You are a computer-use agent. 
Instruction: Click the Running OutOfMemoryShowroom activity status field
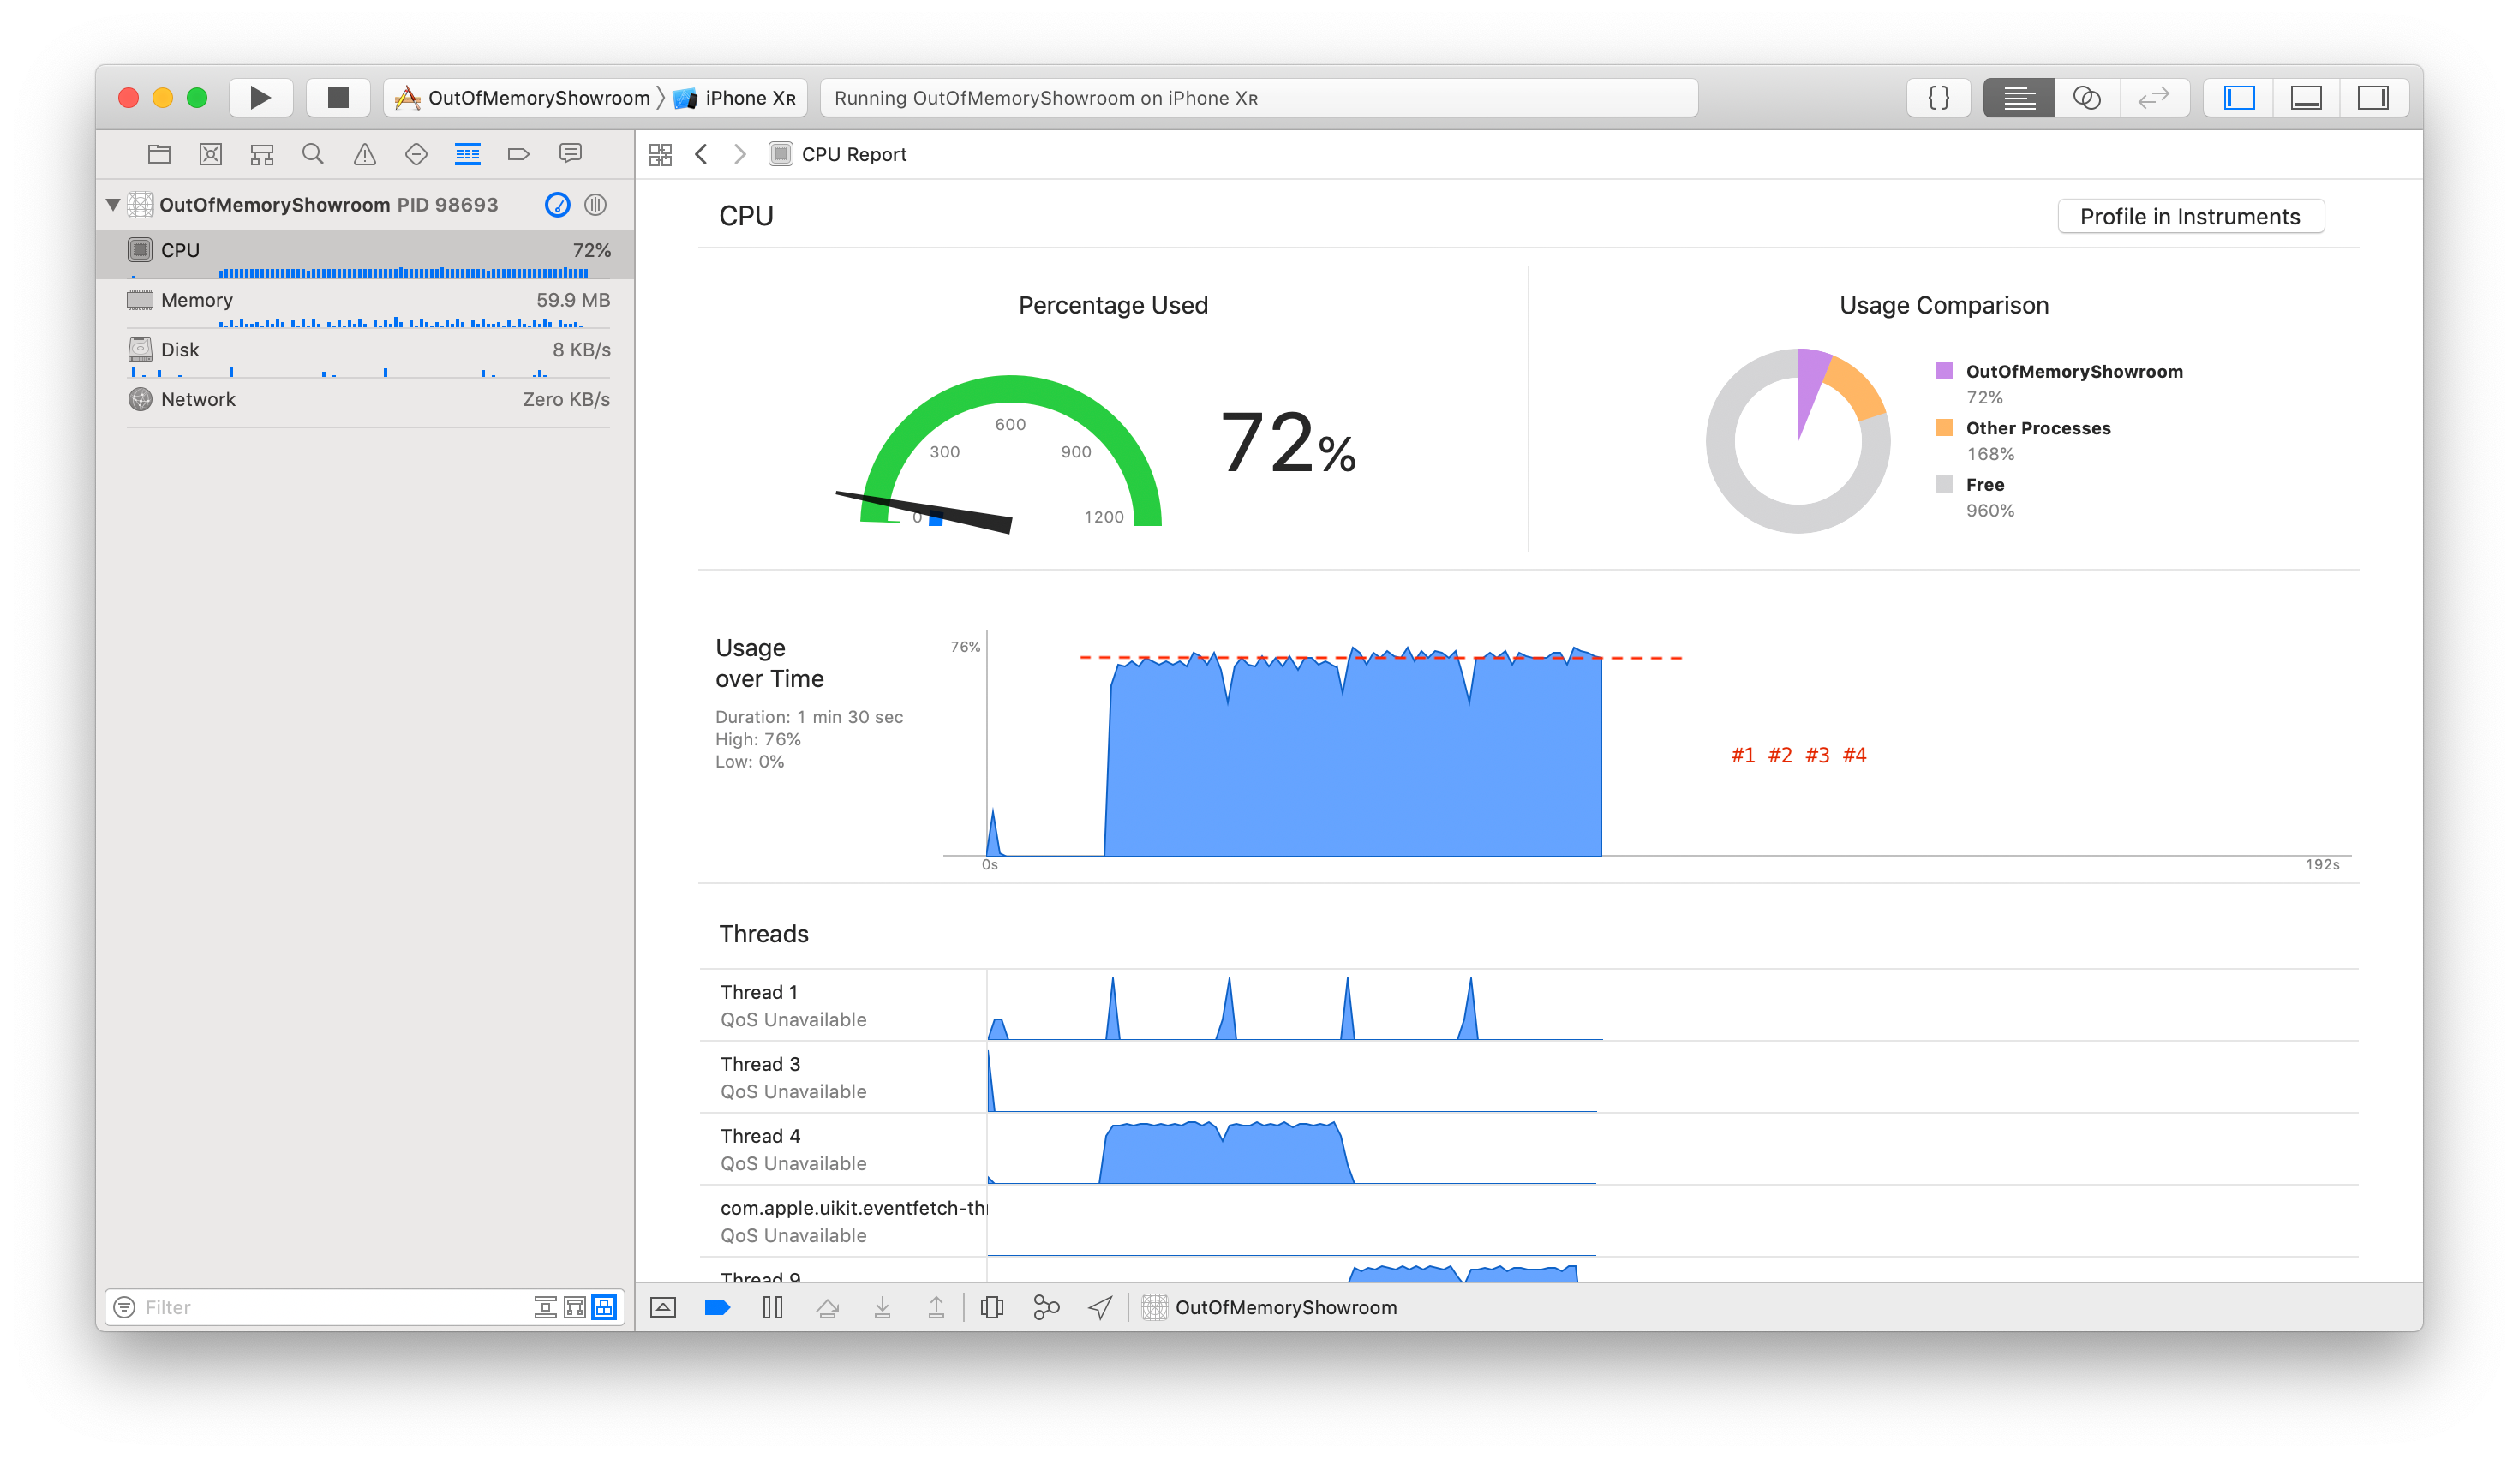(1259, 98)
